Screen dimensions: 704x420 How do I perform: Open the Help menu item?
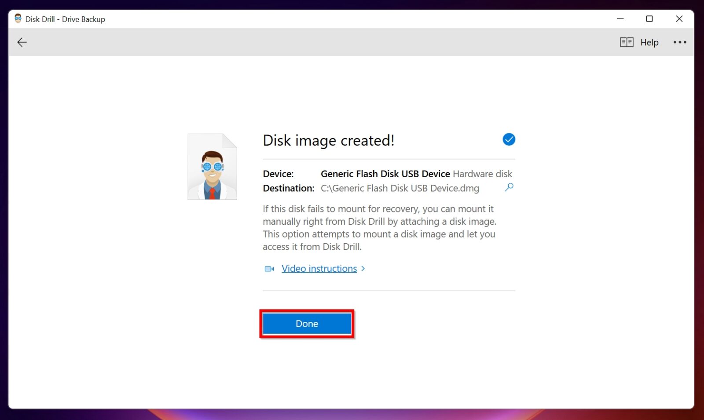pyautogui.click(x=649, y=42)
